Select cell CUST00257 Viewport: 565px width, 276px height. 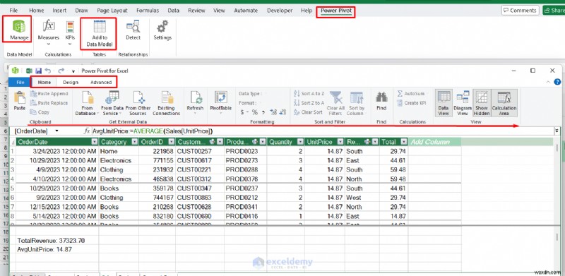click(200, 151)
